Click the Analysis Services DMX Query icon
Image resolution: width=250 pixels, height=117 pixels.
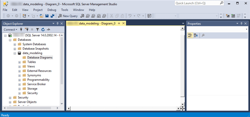(x=93, y=16)
